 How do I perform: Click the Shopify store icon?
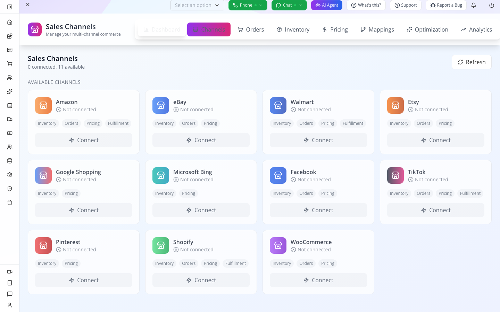coord(161,245)
